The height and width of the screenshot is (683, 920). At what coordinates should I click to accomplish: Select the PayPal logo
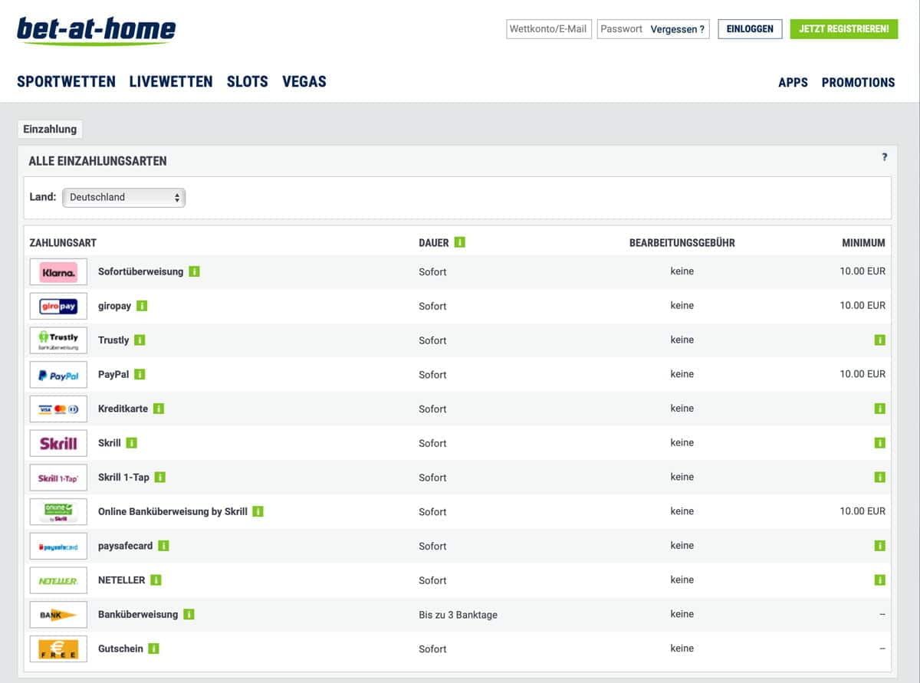pos(58,375)
